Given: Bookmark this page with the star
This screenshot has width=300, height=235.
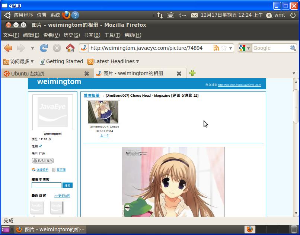Looking at the screenshot, I should pos(223,48).
